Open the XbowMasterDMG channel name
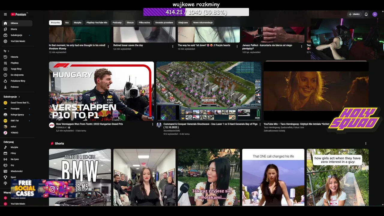384x216 pixels. (x=172, y=131)
